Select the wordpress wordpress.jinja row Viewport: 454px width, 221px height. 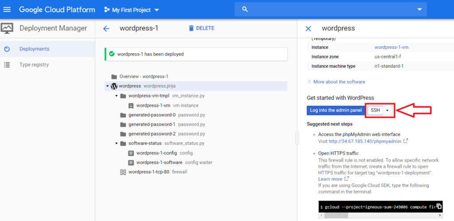[x=196, y=86]
